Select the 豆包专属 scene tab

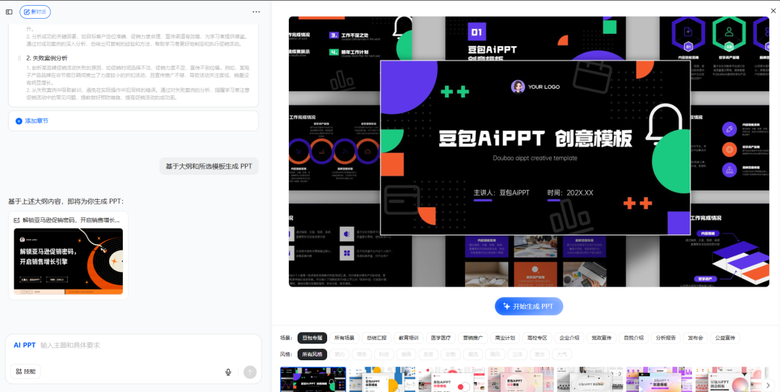312,339
